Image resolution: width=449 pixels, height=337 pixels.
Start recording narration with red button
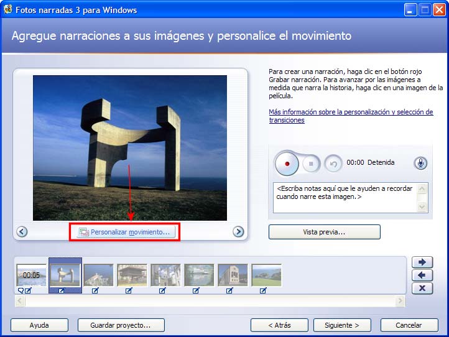point(287,164)
